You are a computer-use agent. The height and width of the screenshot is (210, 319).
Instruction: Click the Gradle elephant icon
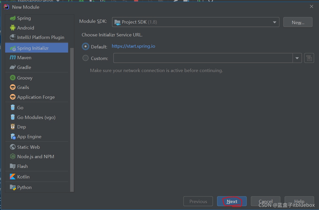click(13, 67)
